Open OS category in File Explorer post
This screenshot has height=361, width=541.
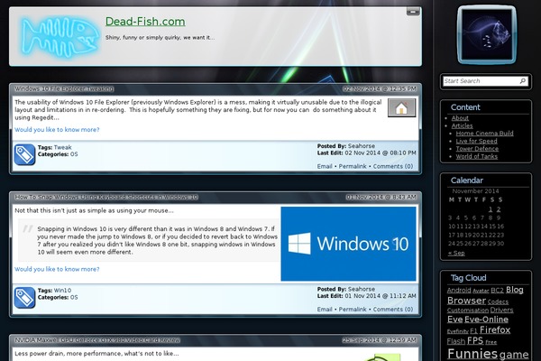tap(74, 154)
